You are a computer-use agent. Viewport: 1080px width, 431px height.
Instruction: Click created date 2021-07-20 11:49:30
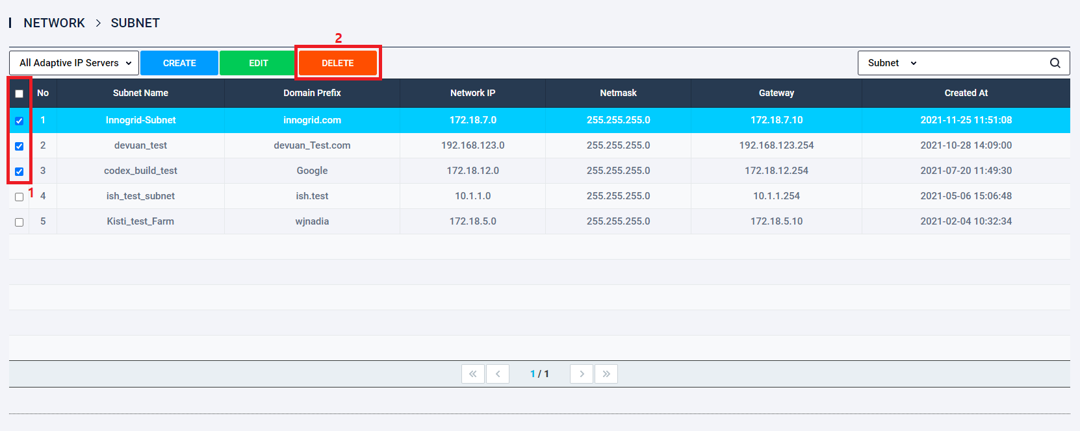coord(966,171)
